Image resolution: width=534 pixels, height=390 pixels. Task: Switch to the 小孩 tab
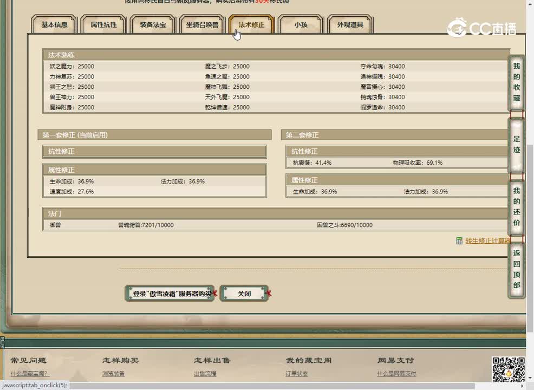301,25
